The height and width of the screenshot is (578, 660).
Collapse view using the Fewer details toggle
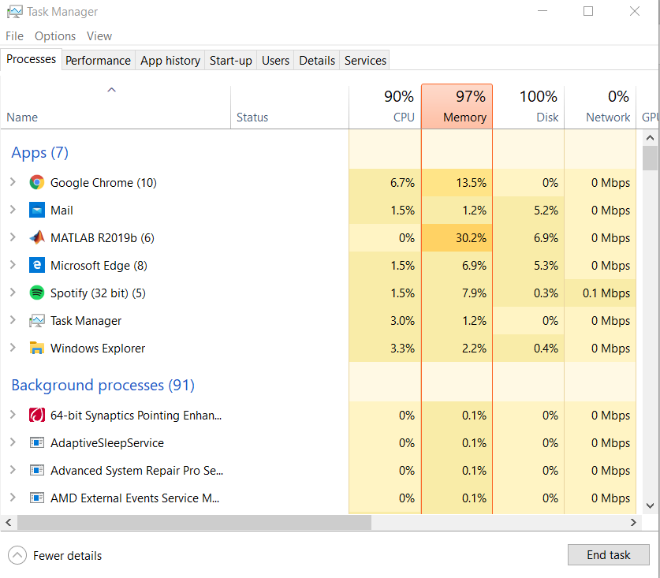(x=55, y=556)
